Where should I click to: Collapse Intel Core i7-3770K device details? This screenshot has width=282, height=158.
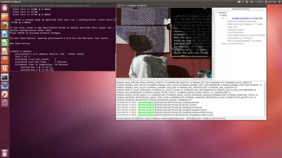(223, 18)
